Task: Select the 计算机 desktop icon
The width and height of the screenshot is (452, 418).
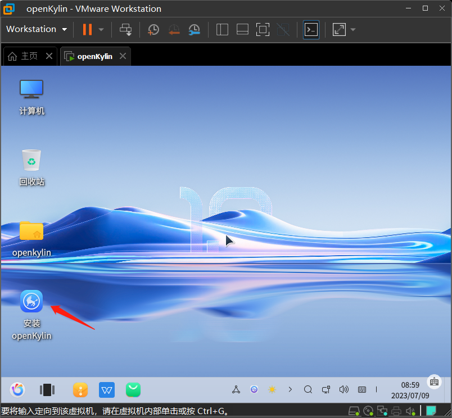Action: click(x=31, y=97)
